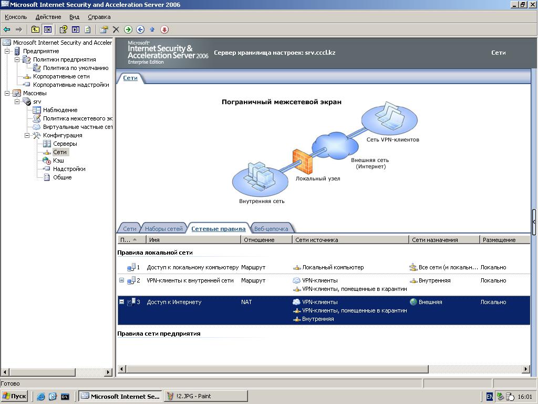Collapse the Предприятие tree node
Image resolution: width=538 pixels, height=404 pixels.
pyautogui.click(x=7, y=51)
